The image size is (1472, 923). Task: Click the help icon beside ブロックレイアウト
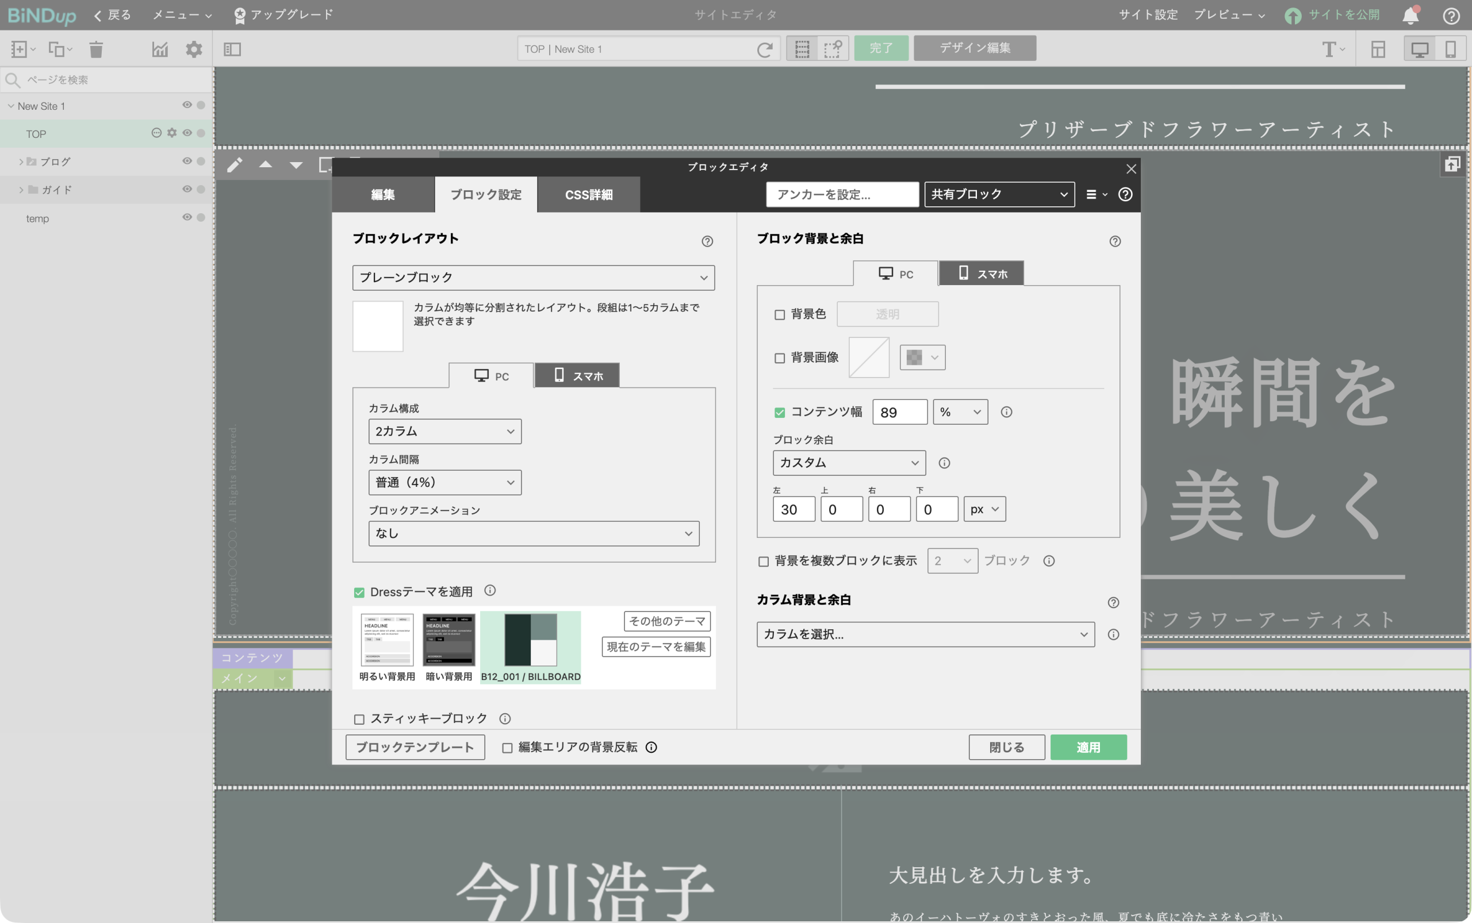[707, 241]
